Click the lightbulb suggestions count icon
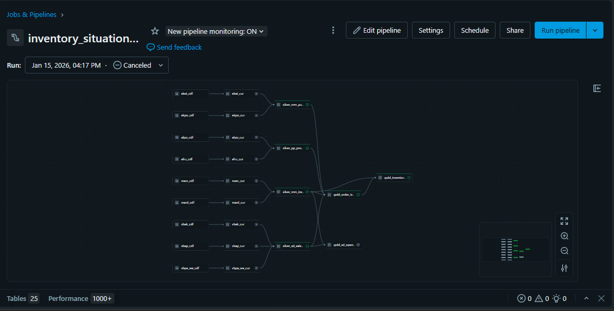 556,298
